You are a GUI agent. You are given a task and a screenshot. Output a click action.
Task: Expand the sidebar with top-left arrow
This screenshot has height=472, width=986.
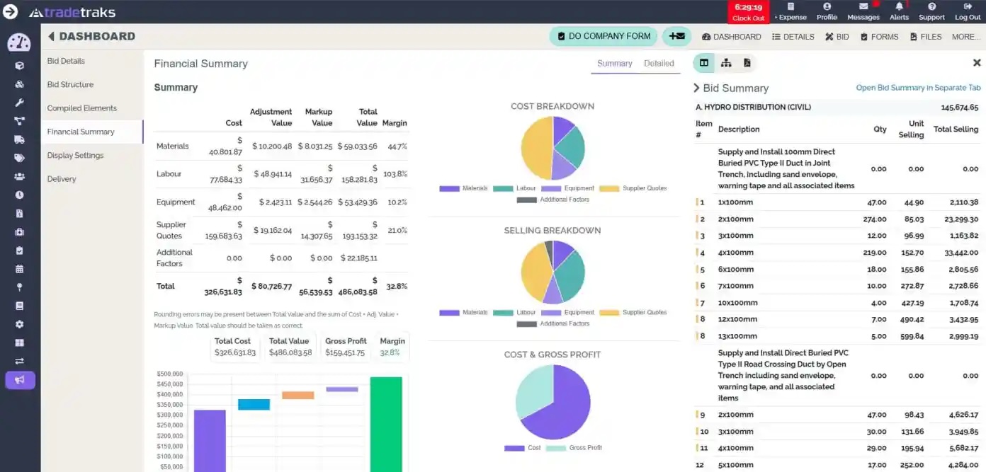10,11
